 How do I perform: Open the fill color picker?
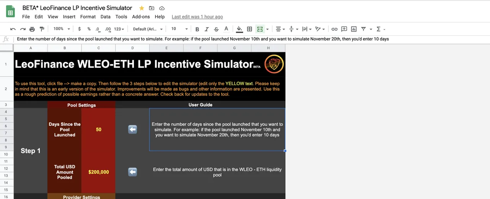(x=240, y=29)
